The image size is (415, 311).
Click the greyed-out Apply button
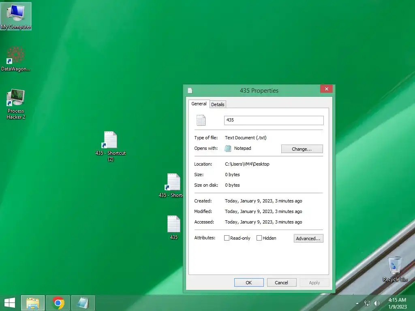point(314,282)
